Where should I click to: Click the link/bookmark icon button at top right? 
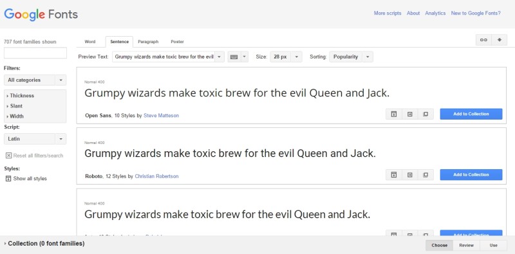tap(483, 40)
